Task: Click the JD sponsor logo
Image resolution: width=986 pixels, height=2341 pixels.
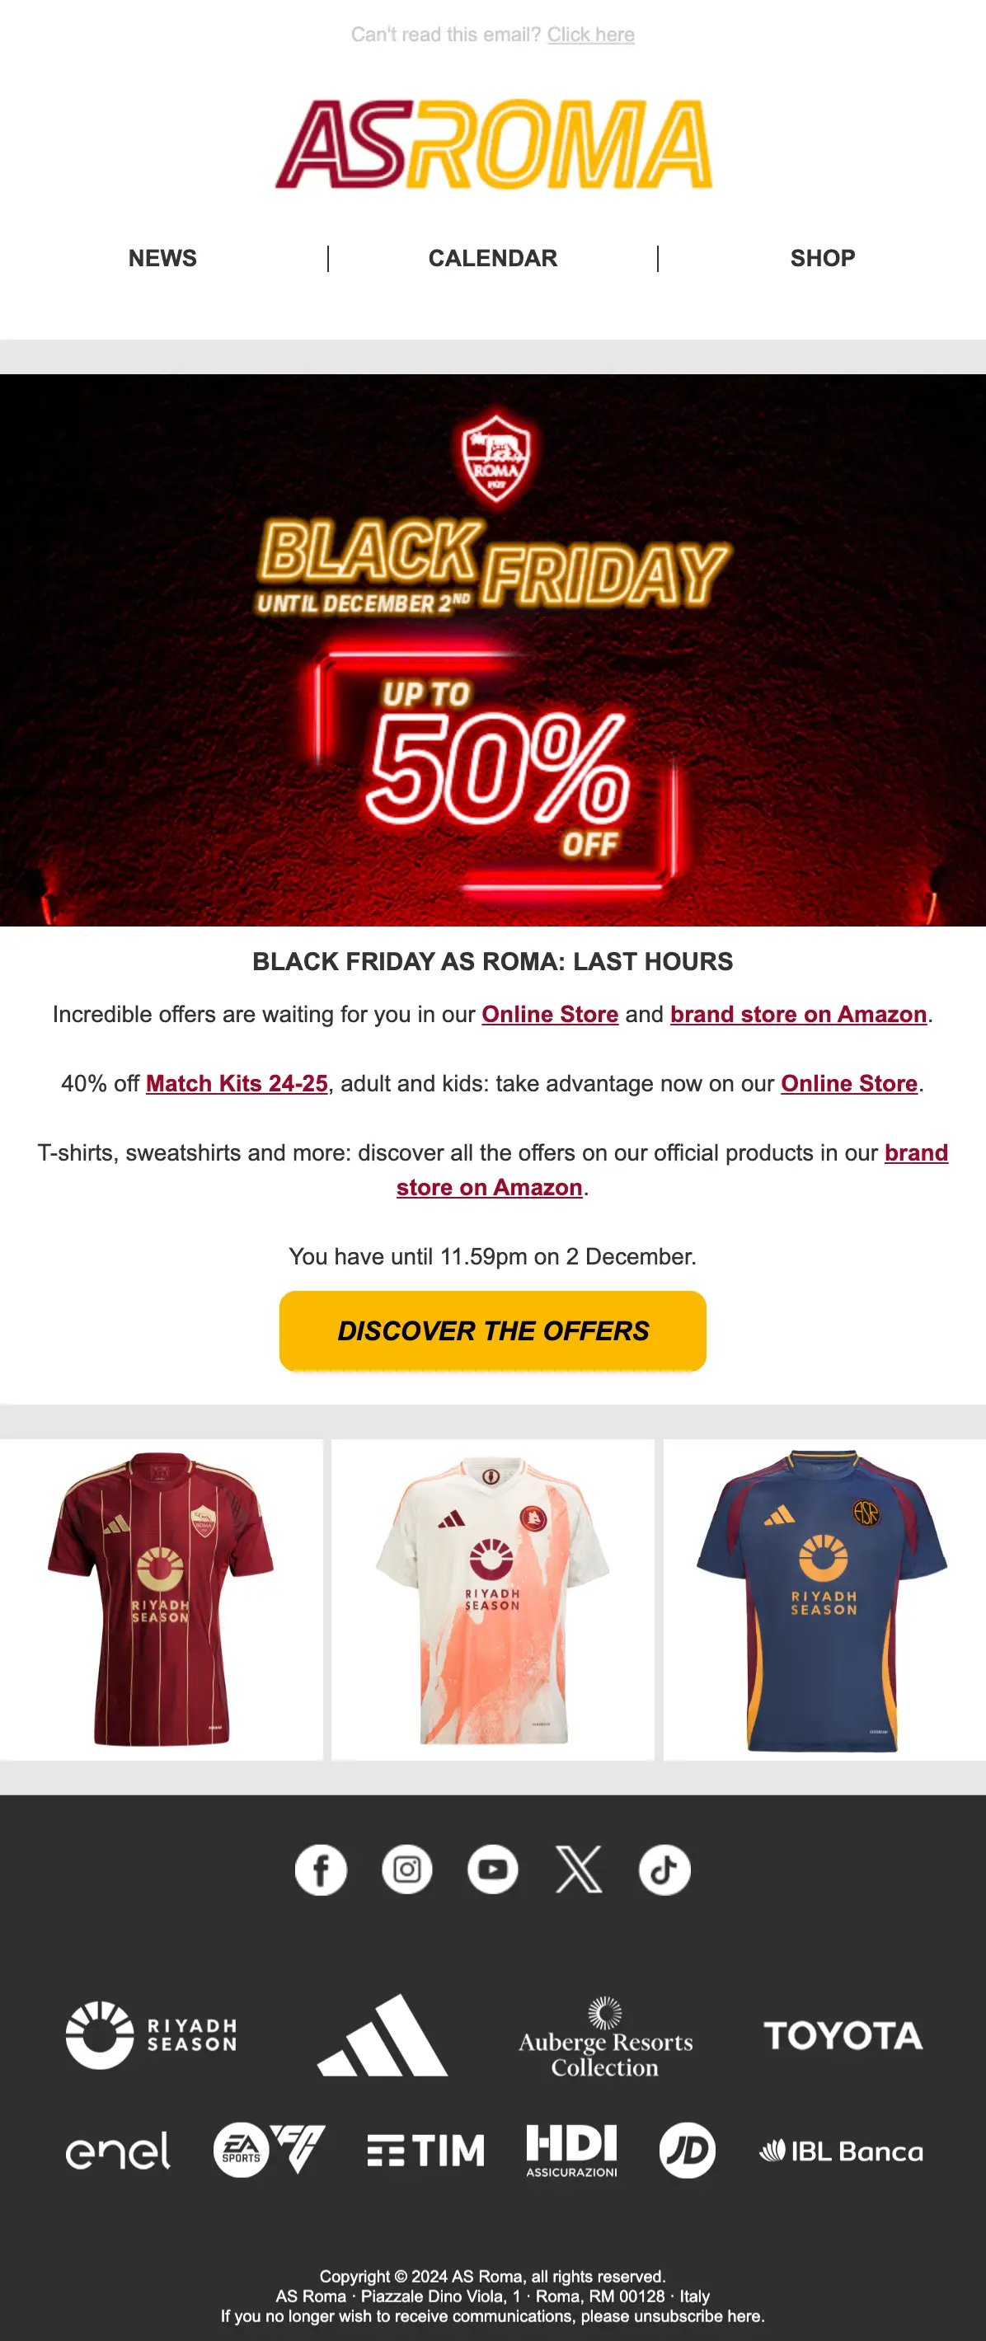Action: point(687,2150)
